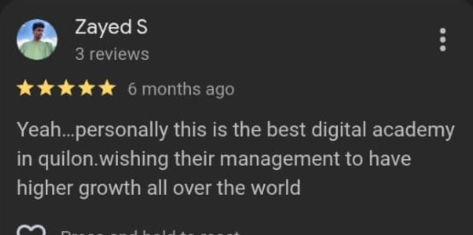Open Zayed S profile photo
The height and width of the screenshot is (235, 473).
coord(37,40)
